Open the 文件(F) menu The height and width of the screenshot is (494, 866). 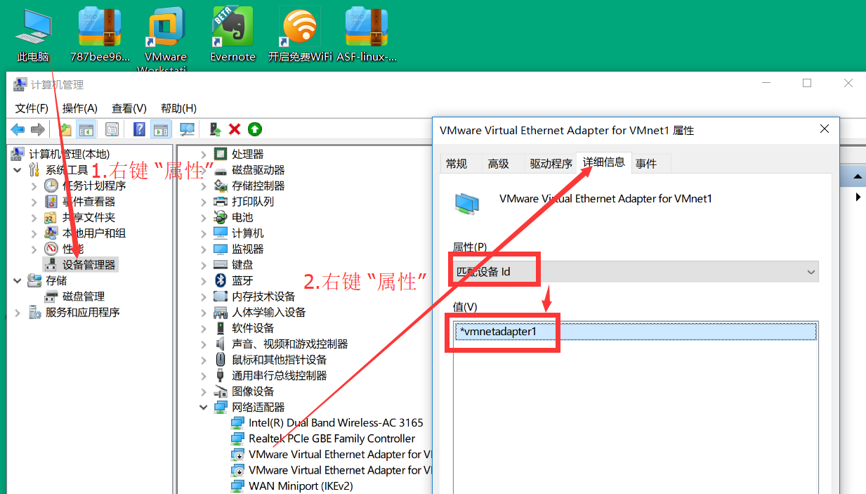(x=32, y=108)
